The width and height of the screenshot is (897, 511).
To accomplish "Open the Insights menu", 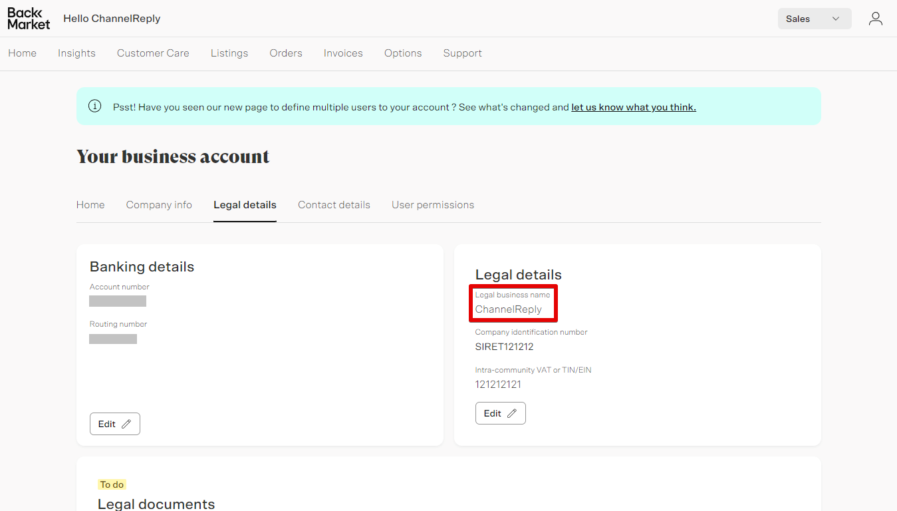I will tap(76, 53).
